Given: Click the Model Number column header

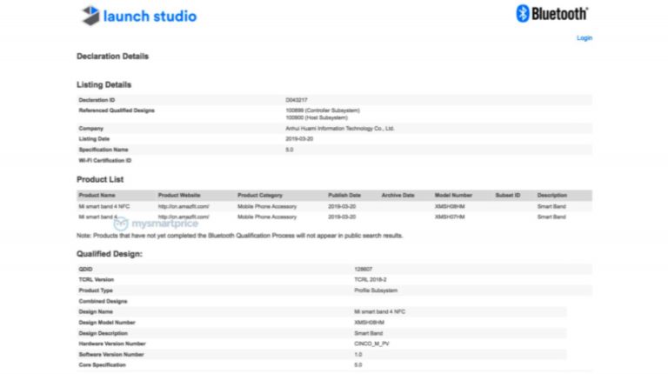Looking at the screenshot, I should (x=453, y=196).
